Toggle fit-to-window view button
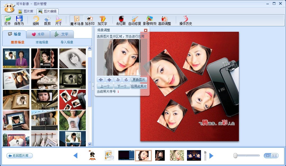The width and height of the screenshot is (286, 166). pyautogui.click(x=268, y=156)
